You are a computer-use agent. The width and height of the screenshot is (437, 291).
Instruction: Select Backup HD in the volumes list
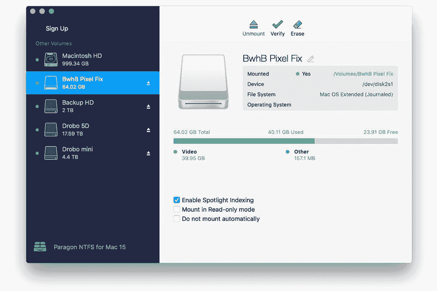(x=78, y=106)
